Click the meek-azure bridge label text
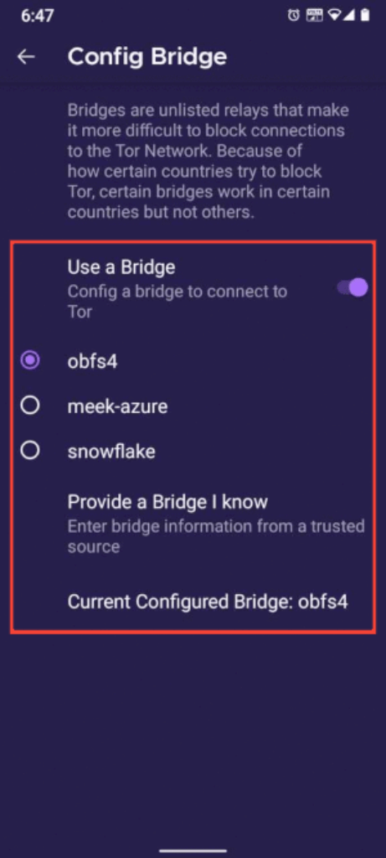This screenshot has width=386, height=858. tap(117, 406)
